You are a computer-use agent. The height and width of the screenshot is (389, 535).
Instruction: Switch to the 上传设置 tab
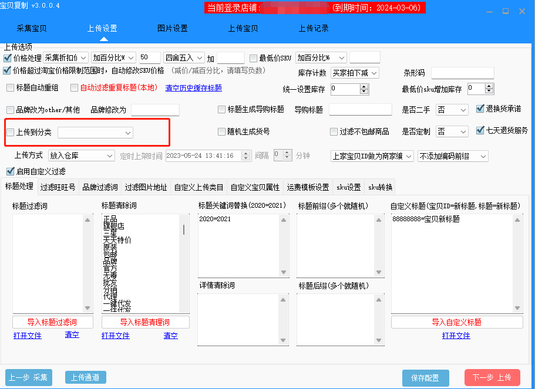tap(102, 28)
